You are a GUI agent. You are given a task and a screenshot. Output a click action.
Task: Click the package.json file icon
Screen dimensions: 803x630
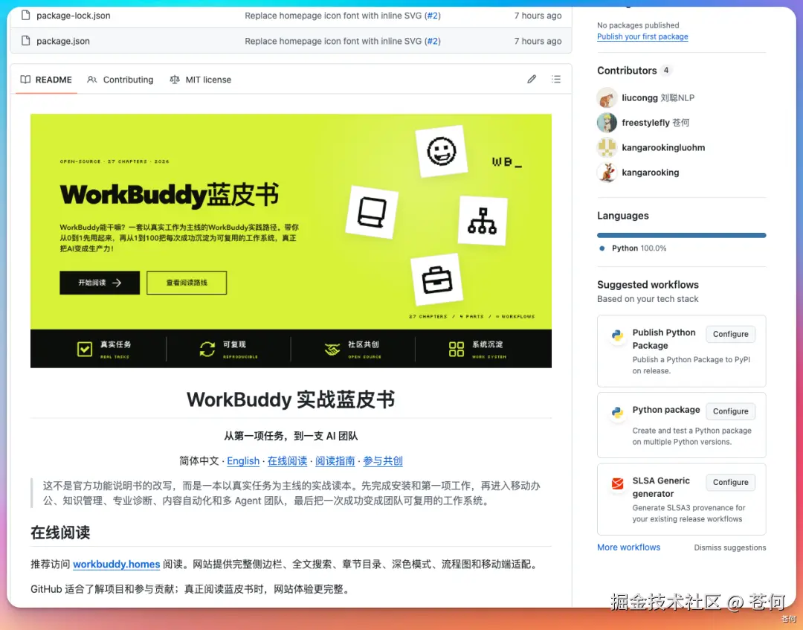pos(25,41)
